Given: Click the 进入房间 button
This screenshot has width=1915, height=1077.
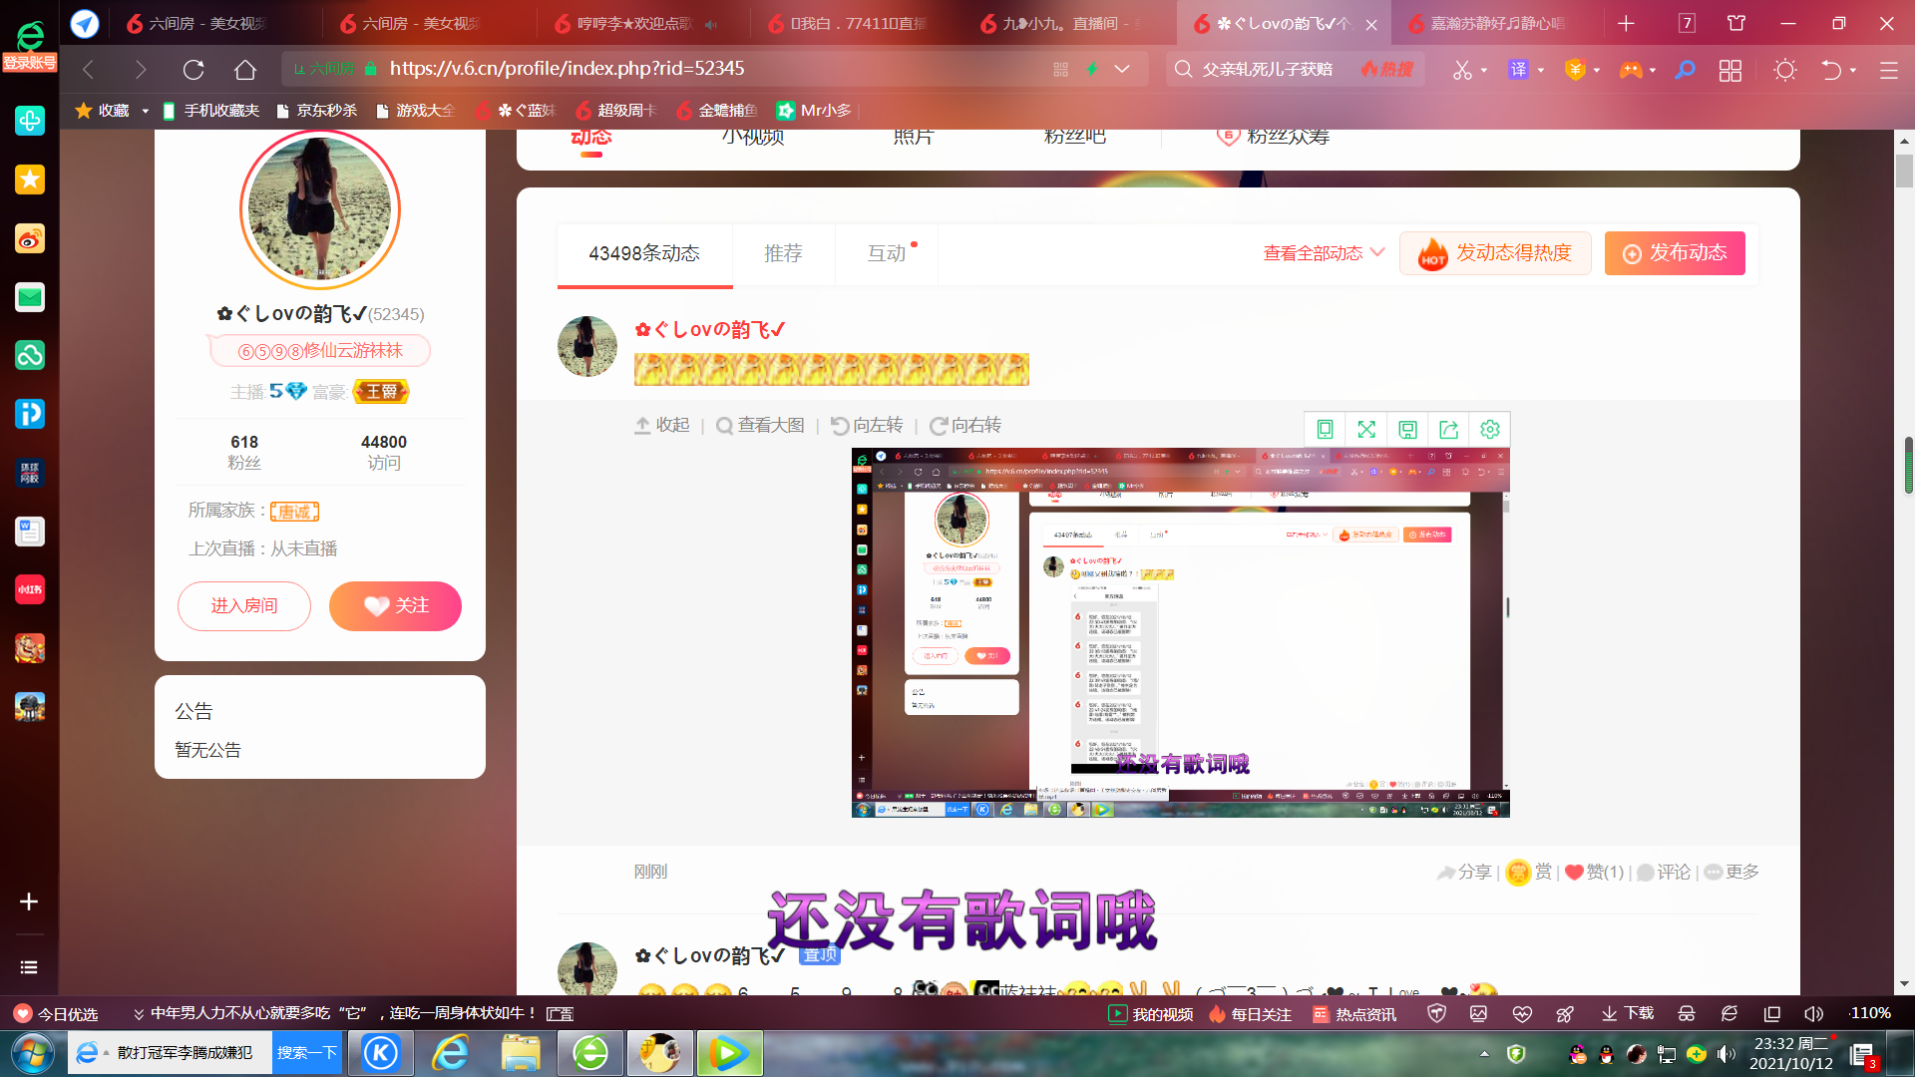Looking at the screenshot, I should [x=244, y=606].
